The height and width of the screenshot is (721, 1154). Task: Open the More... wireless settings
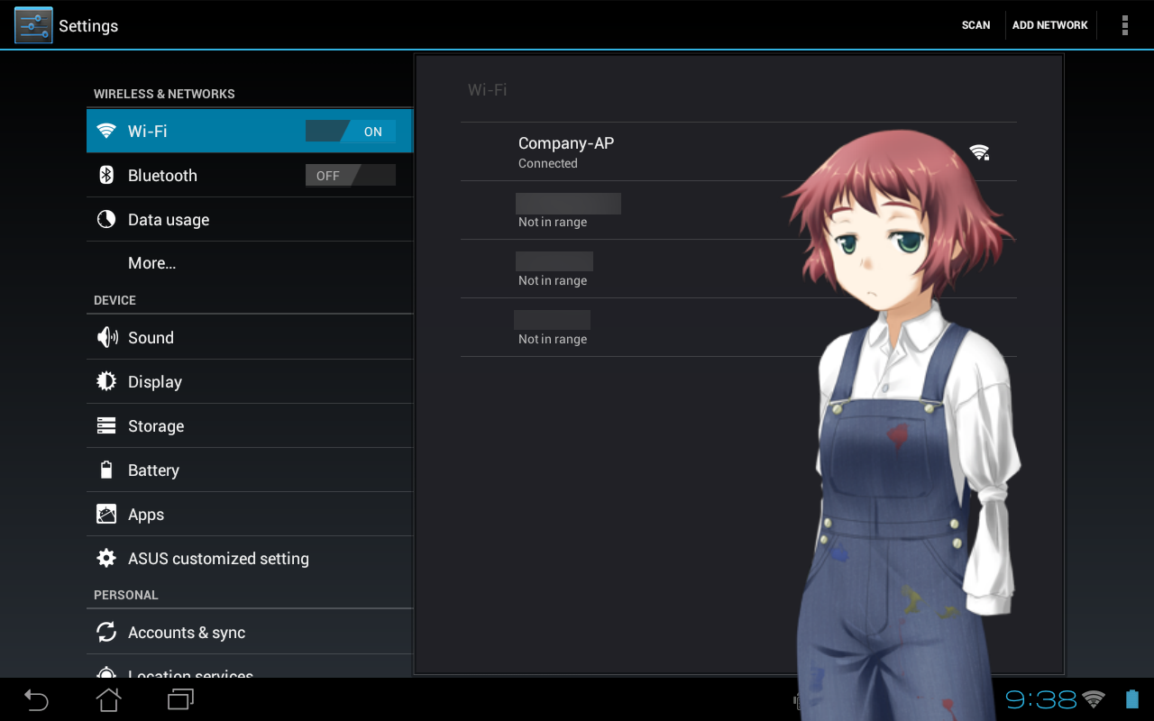tap(250, 263)
